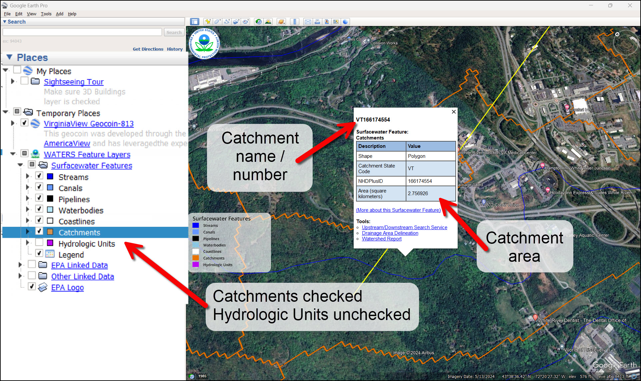
Task: Uncheck the Canals layer checkbox
Action: [39, 187]
